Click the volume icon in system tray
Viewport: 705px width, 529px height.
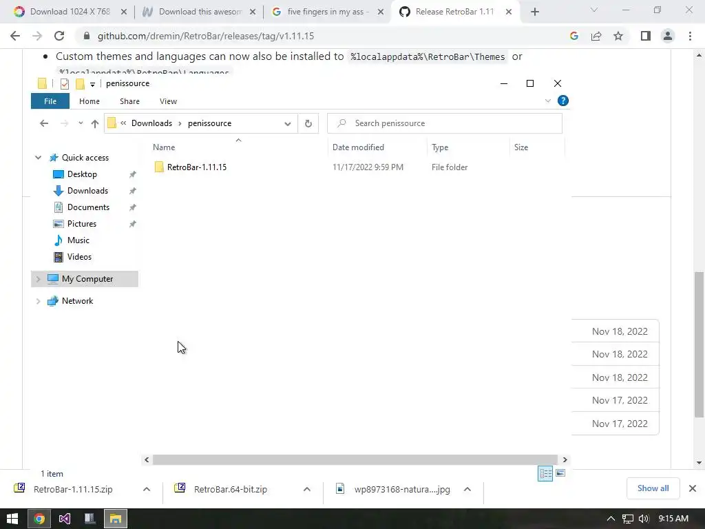coord(644,519)
